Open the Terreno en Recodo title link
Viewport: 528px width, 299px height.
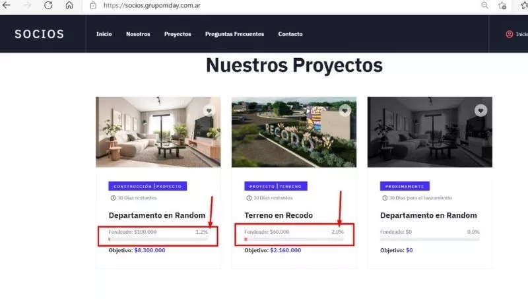pyautogui.click(x=279, y=215)
